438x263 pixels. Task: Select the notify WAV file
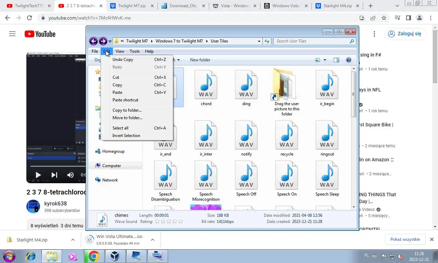tap(246, 139)
